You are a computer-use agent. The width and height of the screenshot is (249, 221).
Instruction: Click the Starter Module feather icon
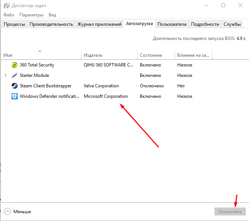(x=15, y=75)
